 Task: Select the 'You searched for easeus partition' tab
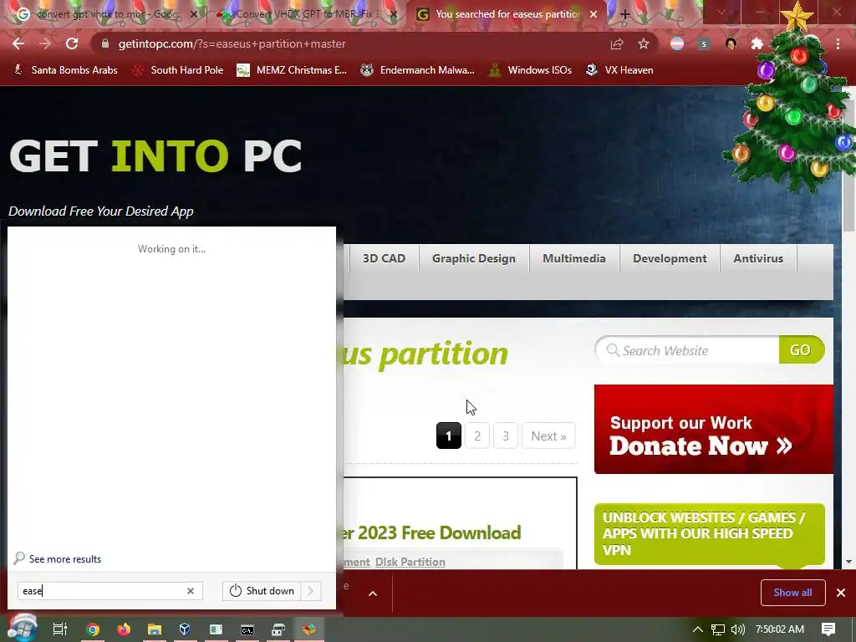[x=507, y=14]
